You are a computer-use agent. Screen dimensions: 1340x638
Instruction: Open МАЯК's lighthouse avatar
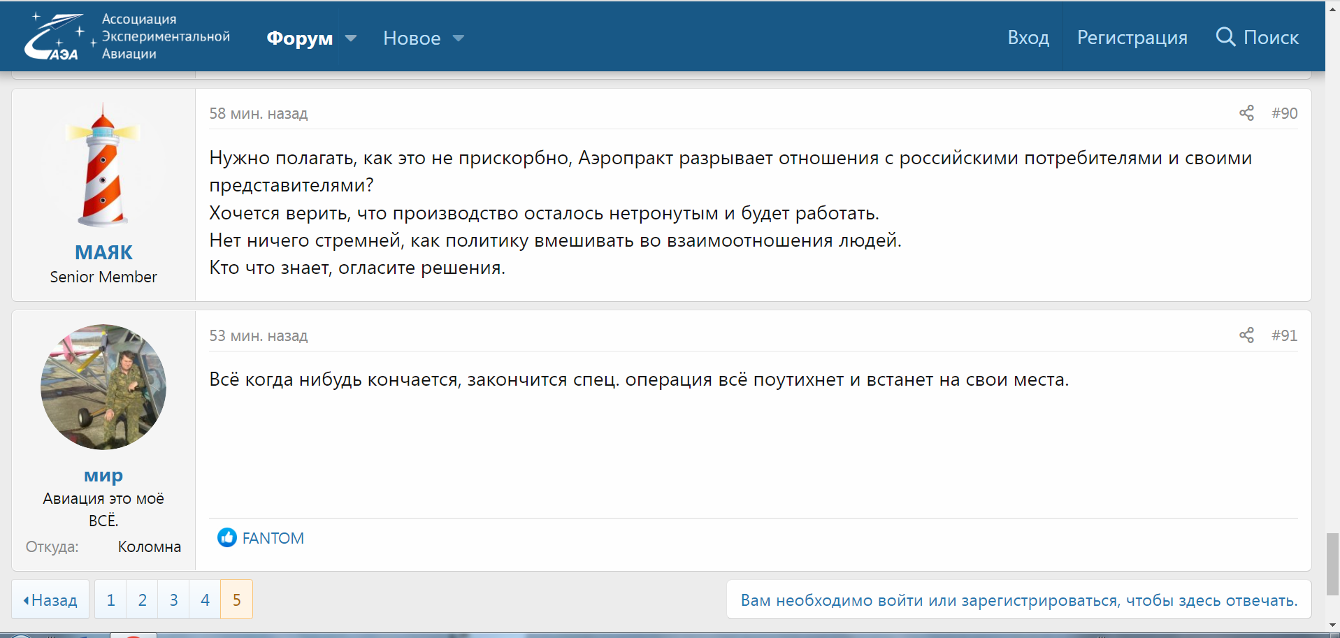pos(103,166)
